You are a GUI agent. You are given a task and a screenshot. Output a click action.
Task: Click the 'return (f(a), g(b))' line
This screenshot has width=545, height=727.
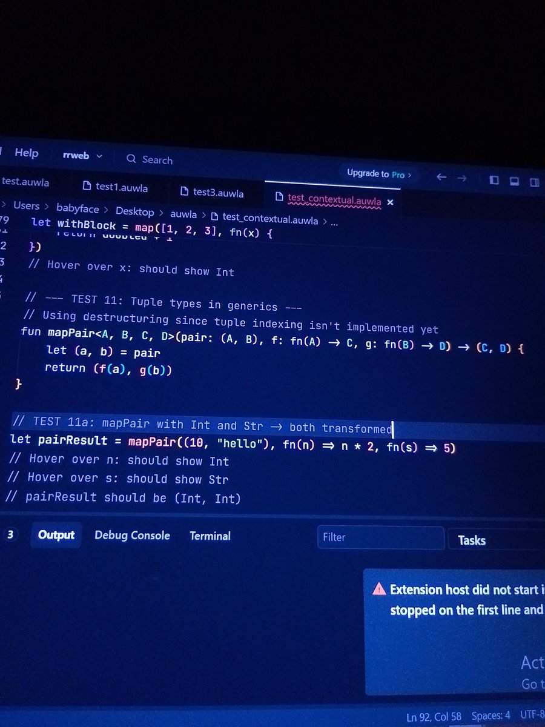point(108,368)
